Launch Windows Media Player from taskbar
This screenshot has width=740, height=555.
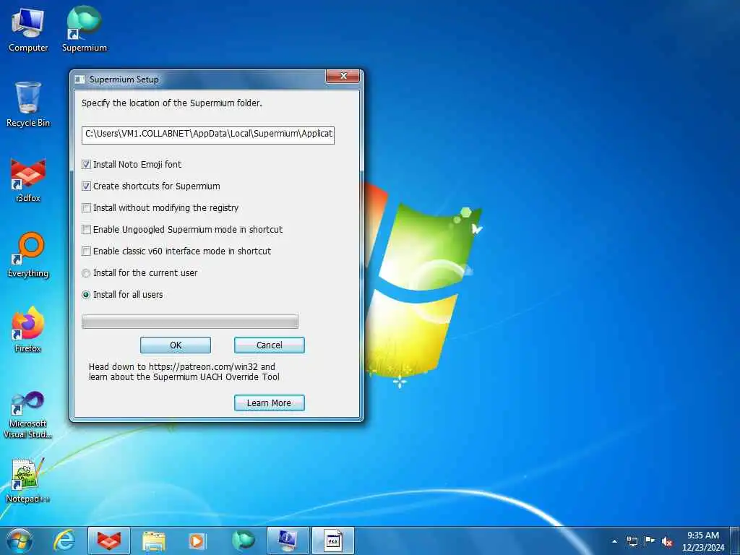point(197,541)
